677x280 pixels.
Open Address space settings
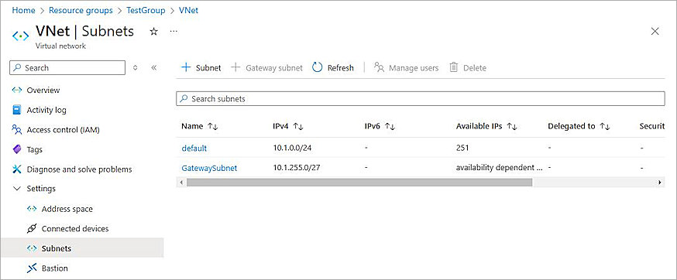click(67, 209)
